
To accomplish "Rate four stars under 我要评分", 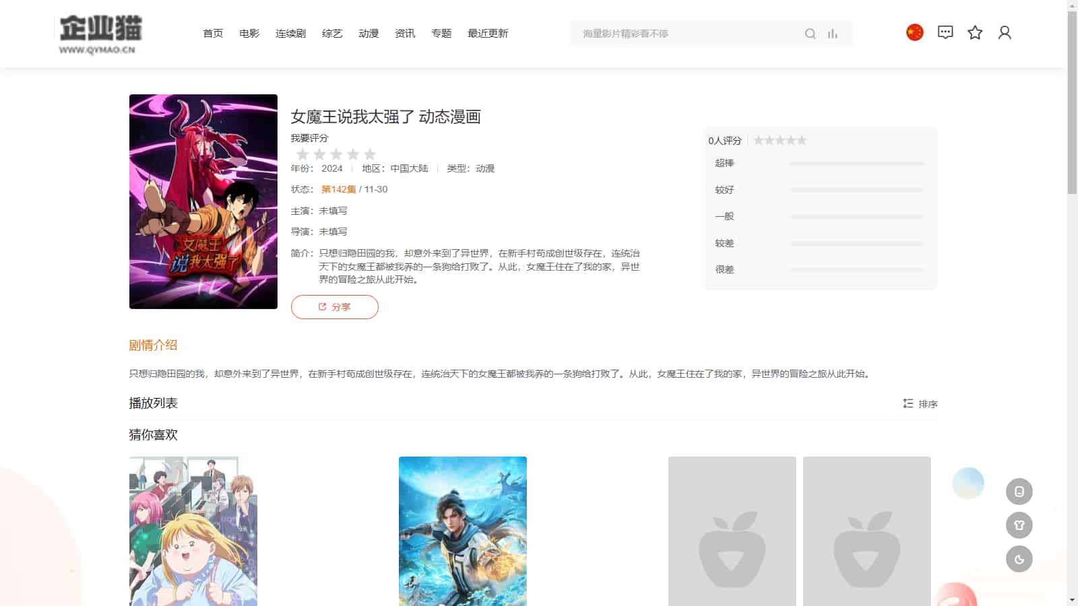I will coord(353,154).
